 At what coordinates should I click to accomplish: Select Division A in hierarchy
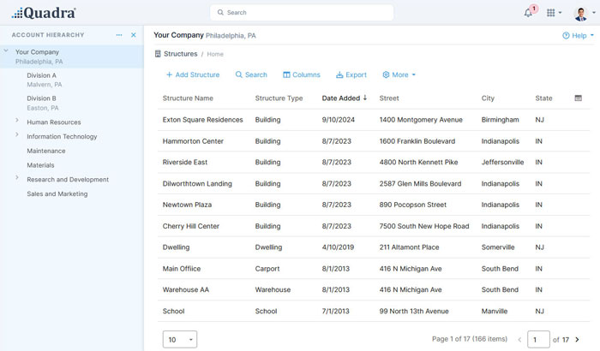click(41, 75)
